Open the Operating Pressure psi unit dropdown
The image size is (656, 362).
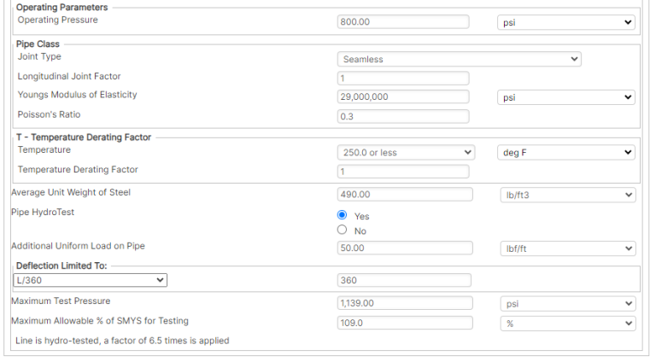tap(565, 22)
